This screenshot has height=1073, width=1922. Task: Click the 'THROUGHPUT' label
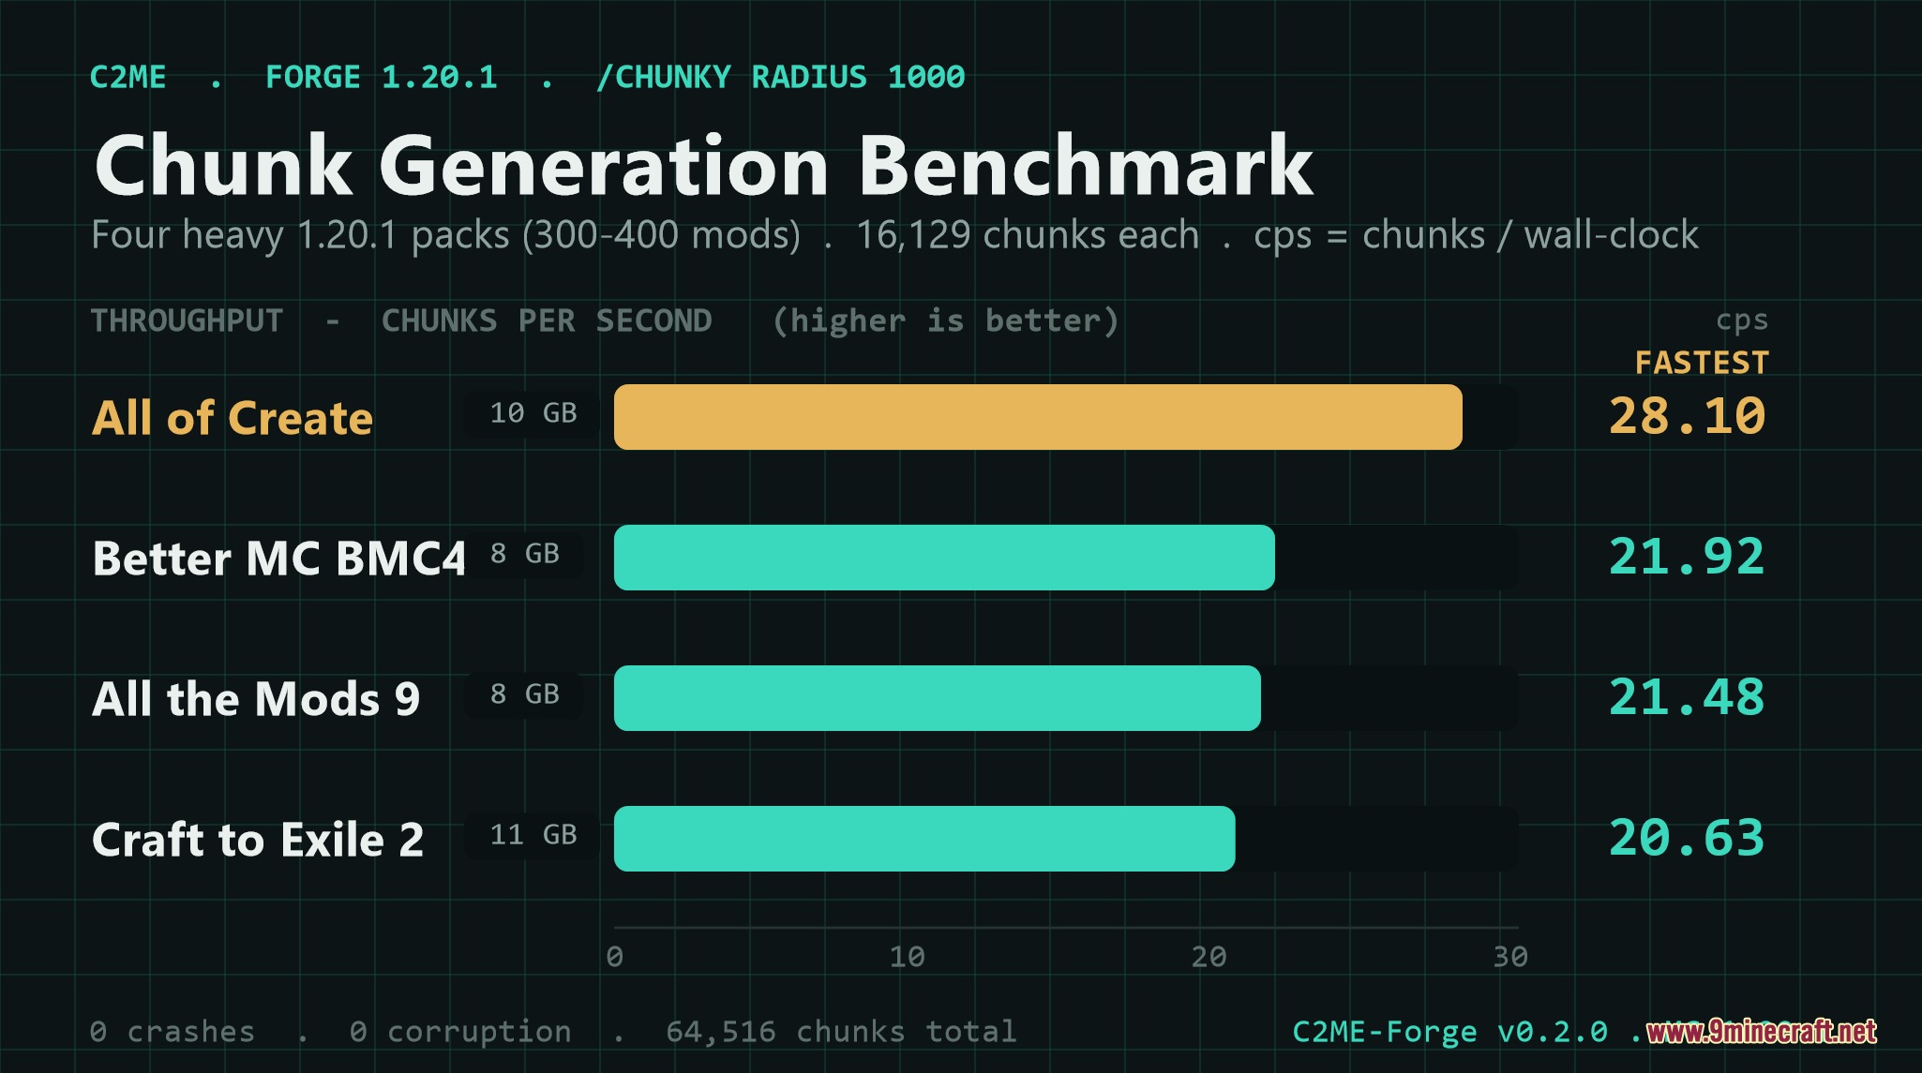tap(187, 320)
